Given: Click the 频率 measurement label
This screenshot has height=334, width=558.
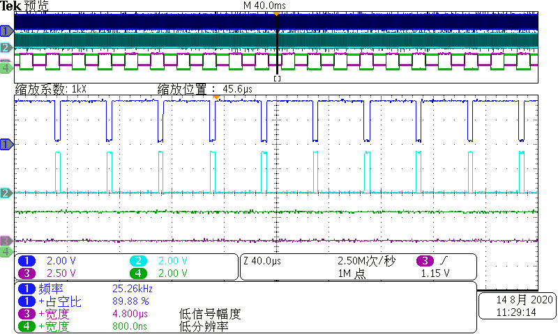Looking at the screenshot, I should [x=51, y=289].
